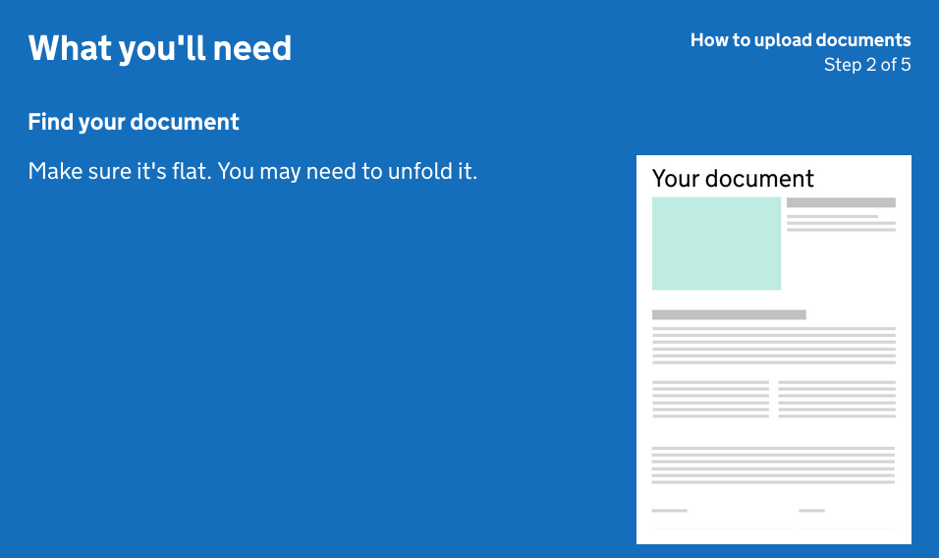The width and height of the screenshot is (939, 558).
Task: Click the "What you'll need" main heading
Action: (159, 48)
